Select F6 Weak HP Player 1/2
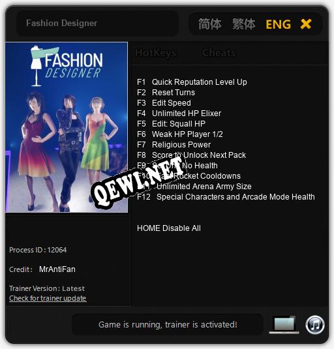This screenshot has width=334, height=349. pos(180,134)
